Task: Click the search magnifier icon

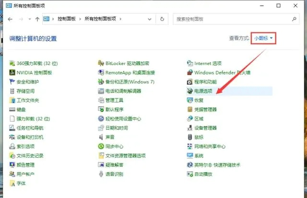Action: tap(294, 19)
